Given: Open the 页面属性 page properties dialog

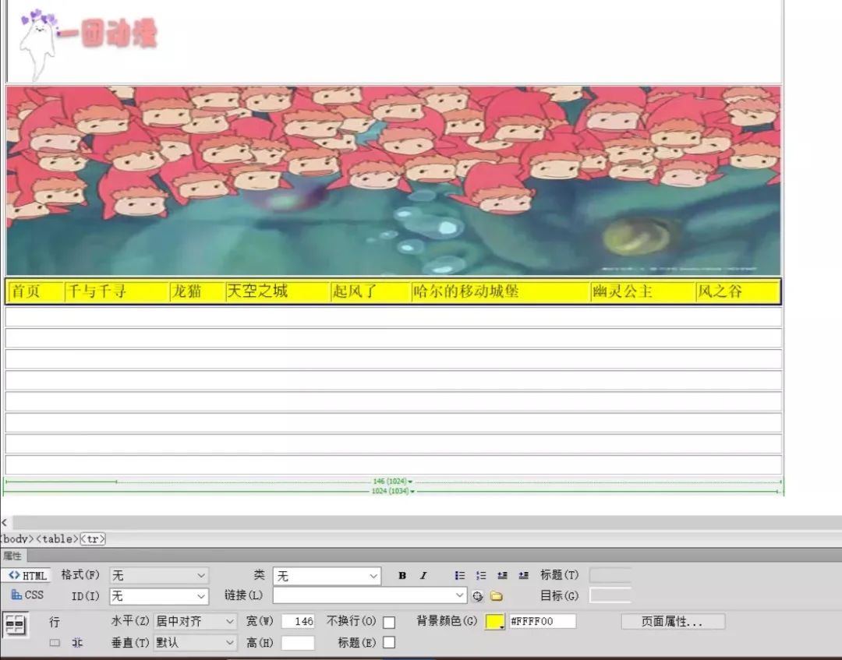Looking at the screenshot, I should coord(672,622).
